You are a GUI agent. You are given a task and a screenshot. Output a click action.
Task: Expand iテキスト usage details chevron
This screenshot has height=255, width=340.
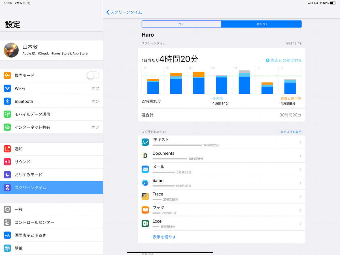pos(300,142)
